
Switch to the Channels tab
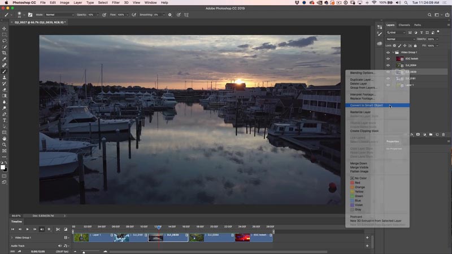(404, 25)
